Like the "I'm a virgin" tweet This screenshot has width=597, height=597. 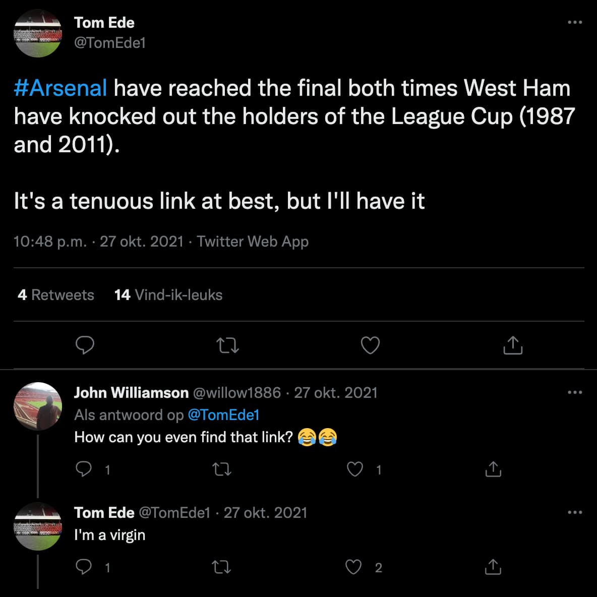click(x=353, y=567)
